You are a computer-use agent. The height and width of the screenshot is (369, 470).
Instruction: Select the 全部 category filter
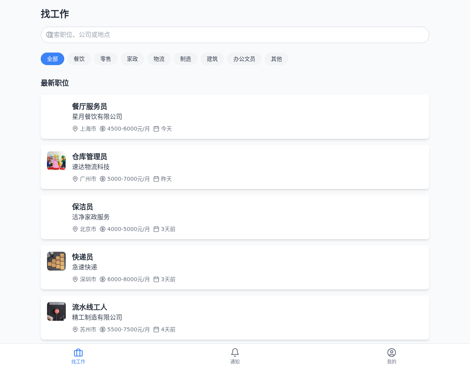pyautogui.click(x=52, y=59)
